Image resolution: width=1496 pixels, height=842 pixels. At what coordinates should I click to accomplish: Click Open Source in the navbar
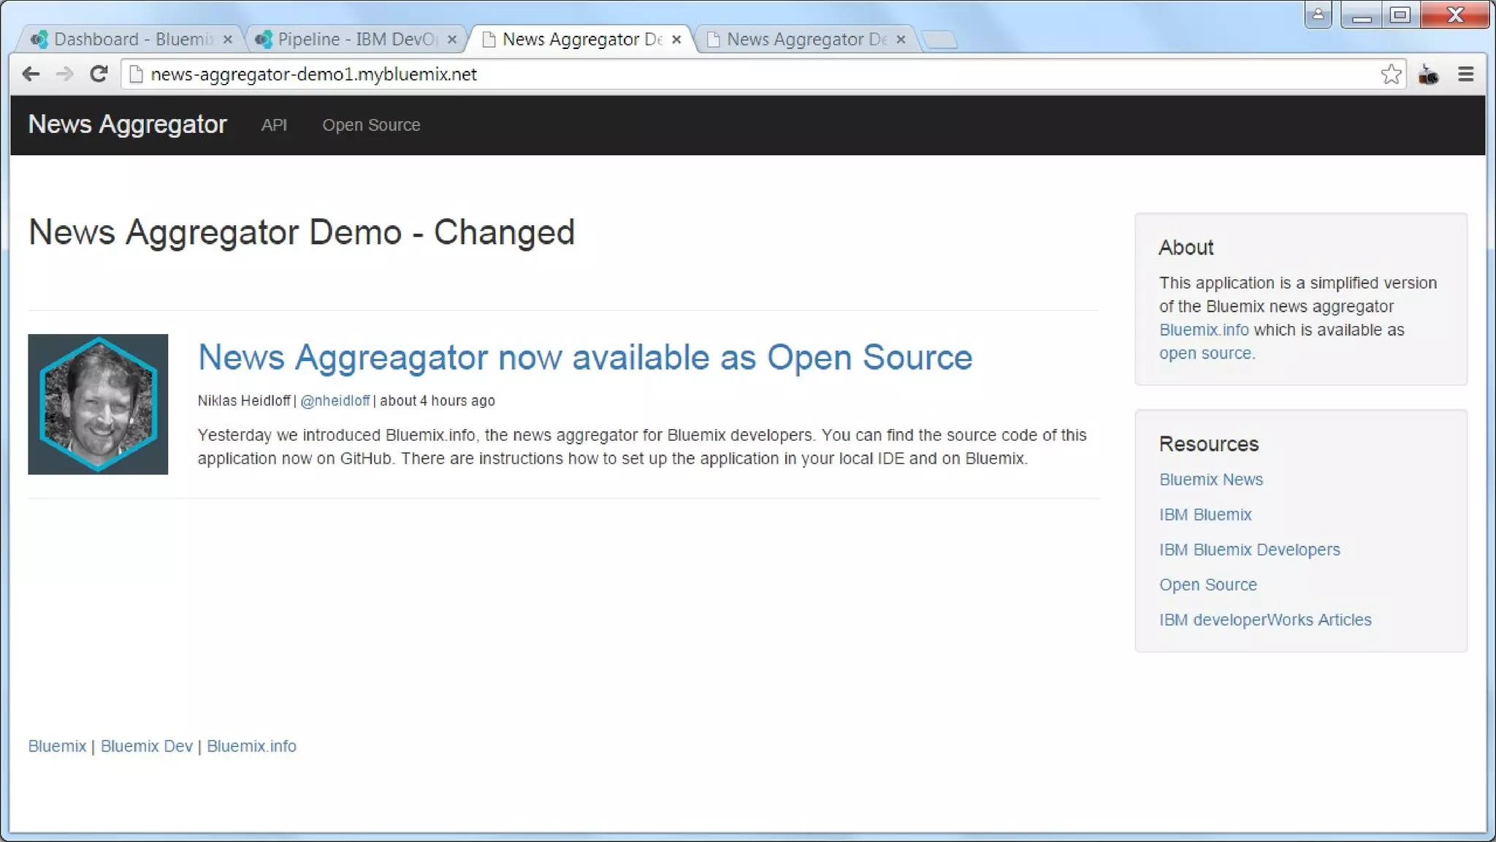(x=371, y=125)
